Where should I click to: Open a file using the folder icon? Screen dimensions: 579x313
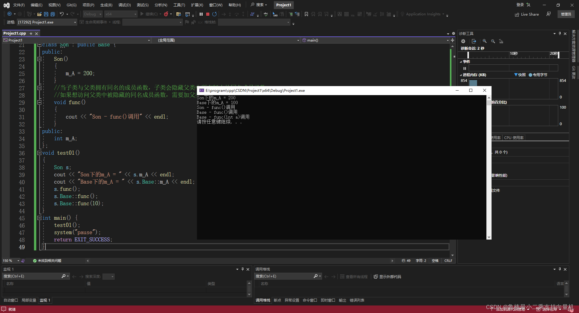[x=40, y=14]
